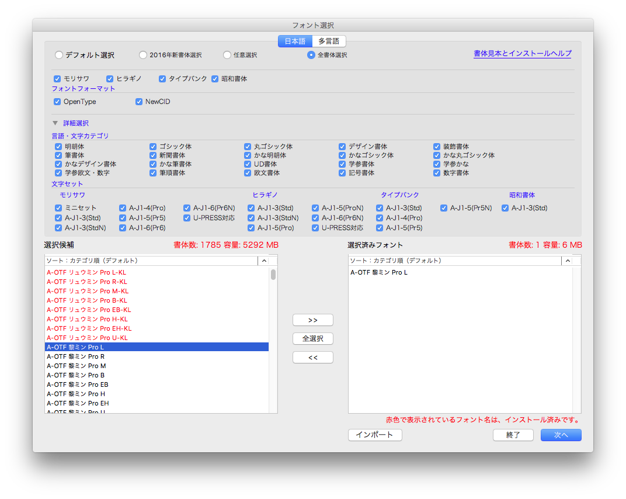Toggle TypeBank A-J1-5(Pr5N) checkbox
Screen dimensions: 626x499
[x=444, y=208]
